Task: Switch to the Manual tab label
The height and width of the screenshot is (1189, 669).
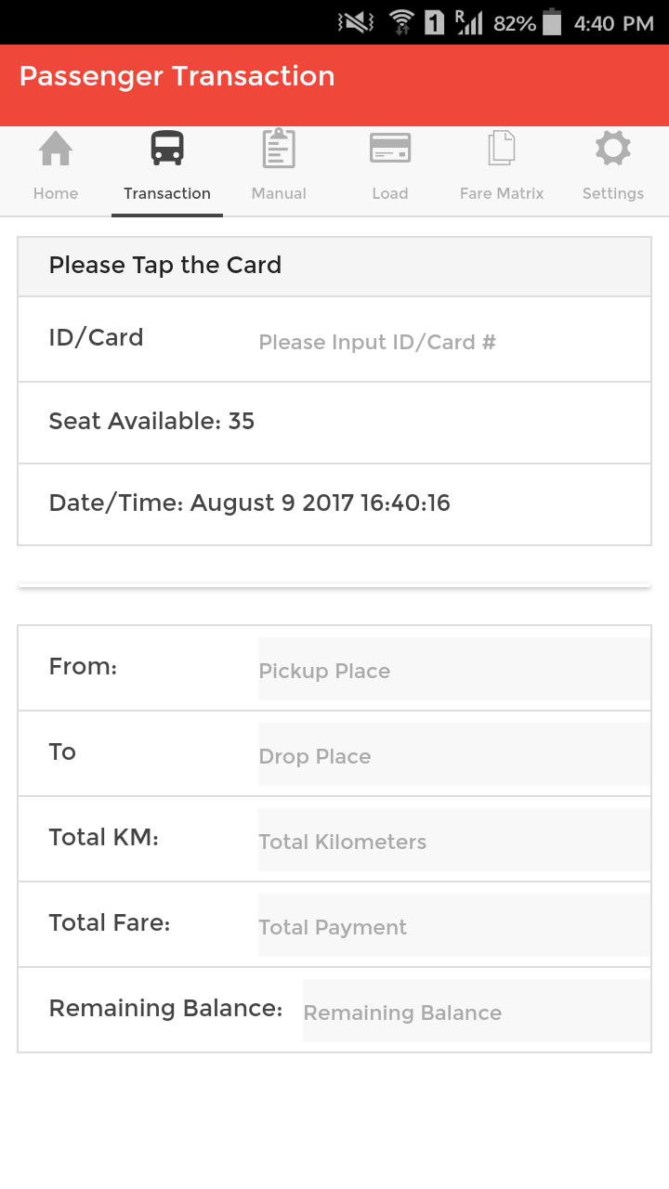Action: pyautogui.click(x=279, y=193)
